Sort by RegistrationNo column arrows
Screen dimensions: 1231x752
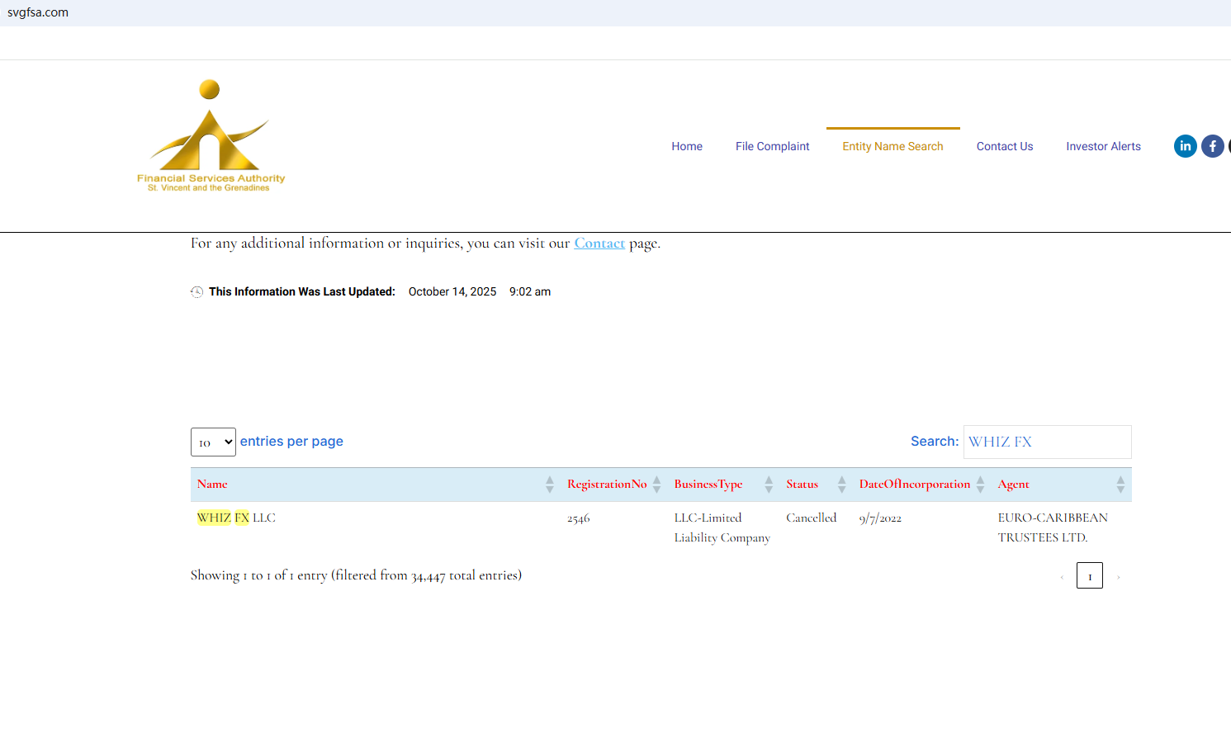(x=656, y=485)
